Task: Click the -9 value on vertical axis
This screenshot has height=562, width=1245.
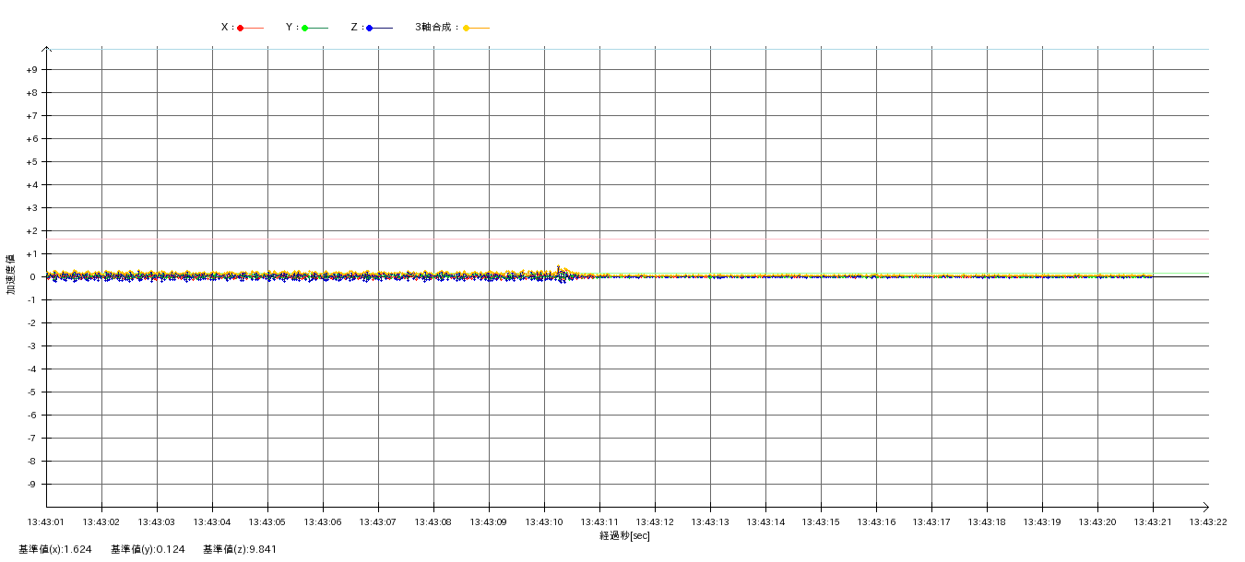Action: click(31, 485)
